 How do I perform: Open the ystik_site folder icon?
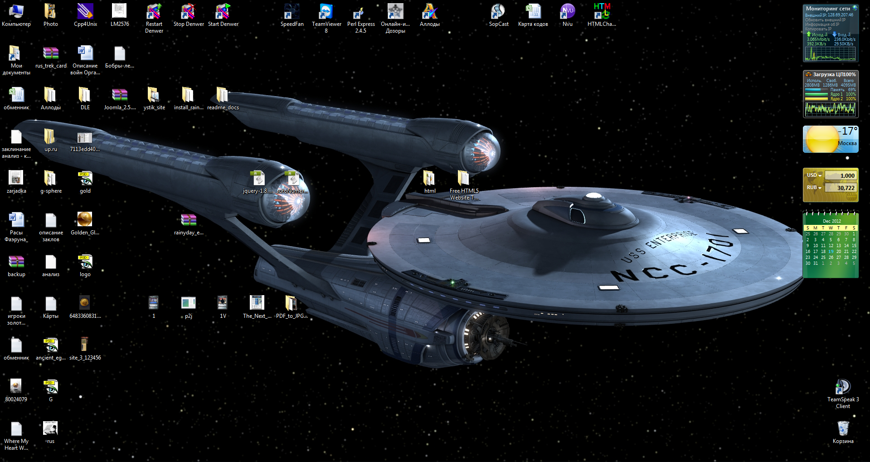point(154,98)
